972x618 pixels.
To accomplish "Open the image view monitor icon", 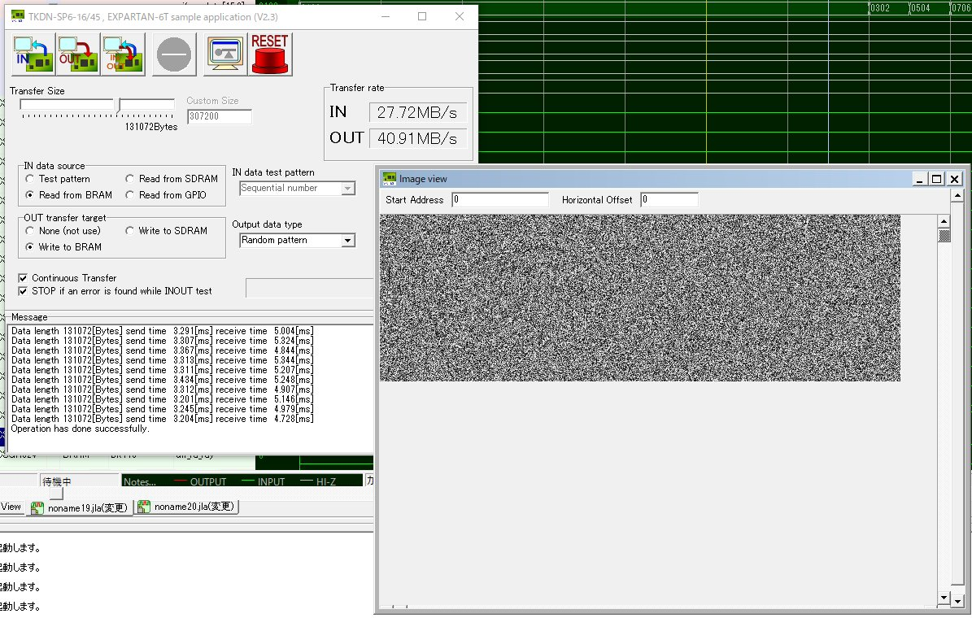I will pos(224,54).
